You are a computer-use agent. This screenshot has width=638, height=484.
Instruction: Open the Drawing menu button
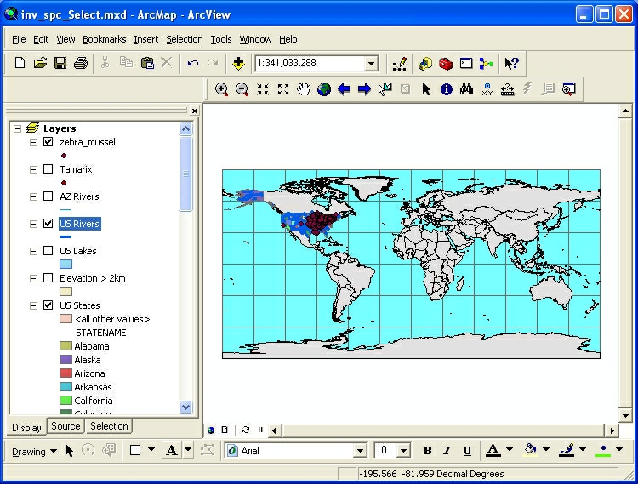click(34, 451)
